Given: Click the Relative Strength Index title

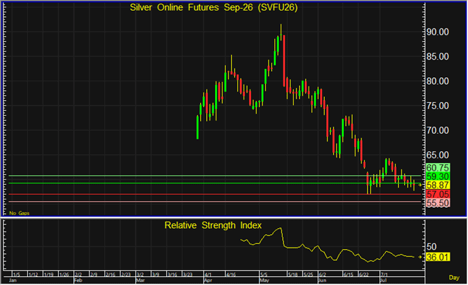Looking at the screenshot, I should (x=213, y=225).
